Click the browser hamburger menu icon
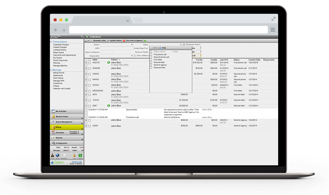This screenshot has width=329, height=195. click(x=272, y=30)
